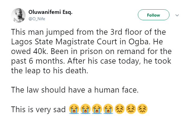Click the third loudly crying face emoji
This screenshot has height=117, width=189.
(97, 109)
